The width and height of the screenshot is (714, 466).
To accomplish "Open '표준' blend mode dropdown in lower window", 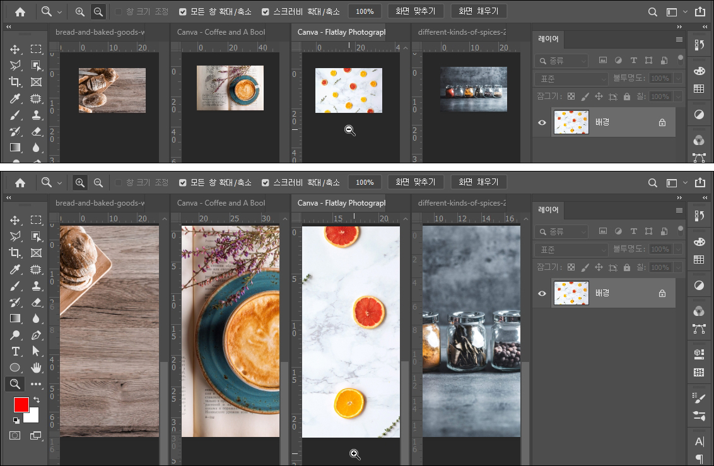I will click(571, 250).
